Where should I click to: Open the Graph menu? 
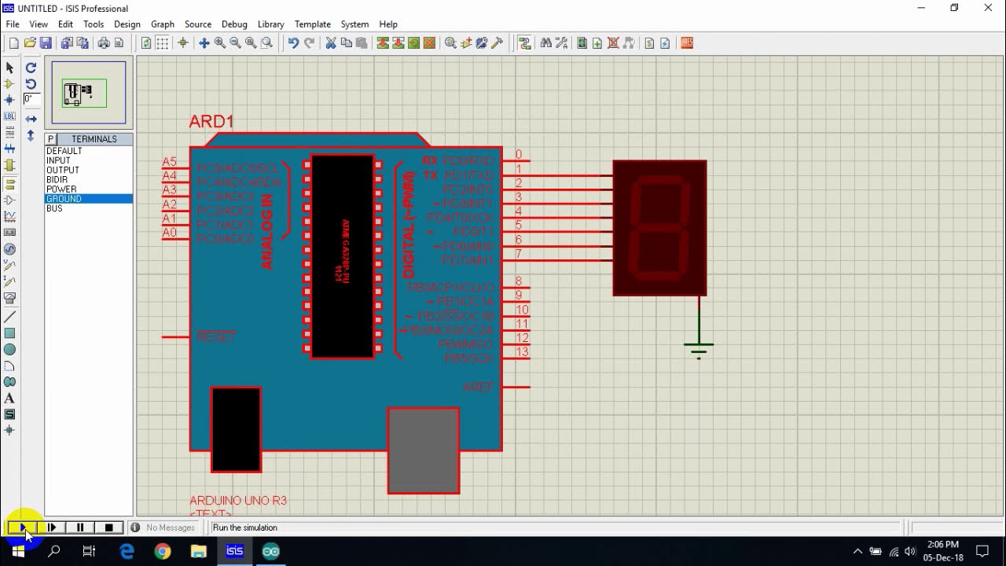(163, 24)
